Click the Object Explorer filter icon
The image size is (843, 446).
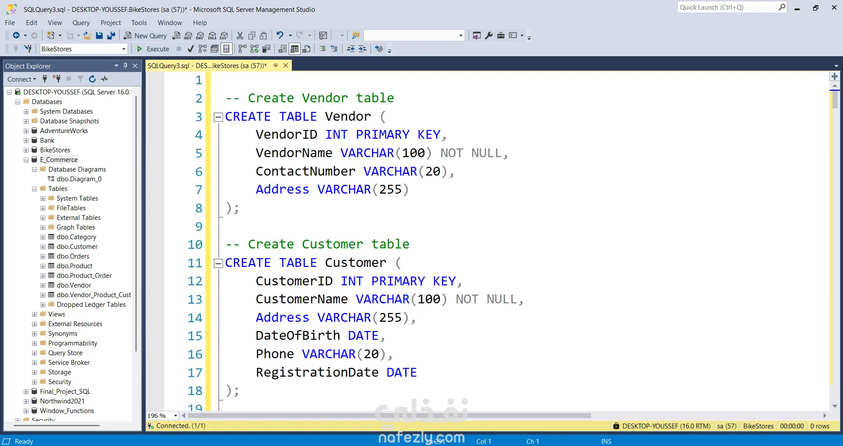(x=80, y=79)
